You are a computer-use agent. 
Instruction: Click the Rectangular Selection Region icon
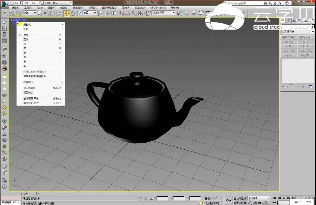click(53, 13)
